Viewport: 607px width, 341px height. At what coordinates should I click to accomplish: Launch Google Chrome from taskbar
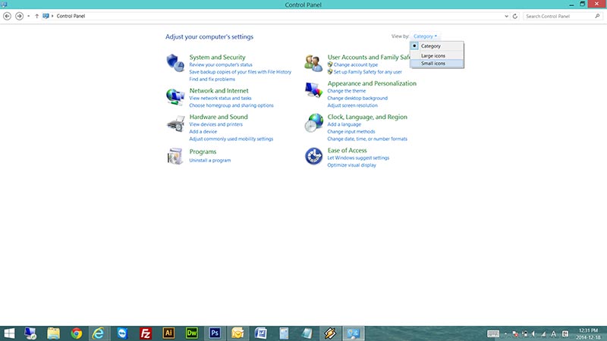(x=77, y=333)
